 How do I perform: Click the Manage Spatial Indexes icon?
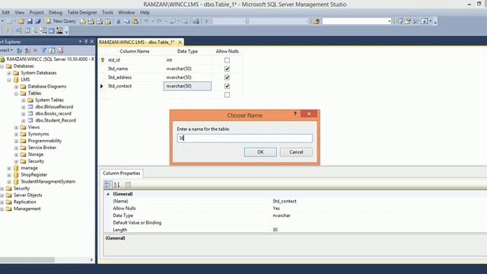pyautogui.click(x=59, y=30)
